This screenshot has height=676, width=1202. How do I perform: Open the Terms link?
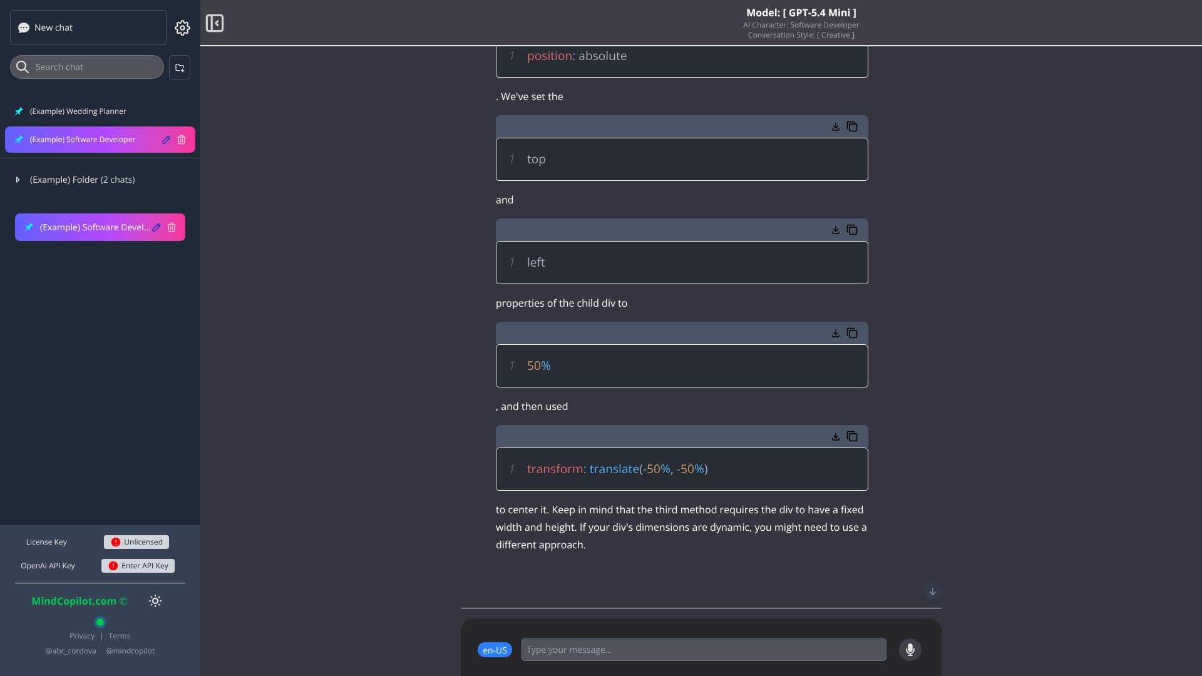point(120,636)
